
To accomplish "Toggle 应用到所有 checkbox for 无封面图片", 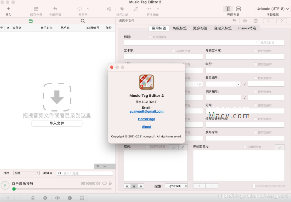I will pyautogui.click(x=245, y=147).
